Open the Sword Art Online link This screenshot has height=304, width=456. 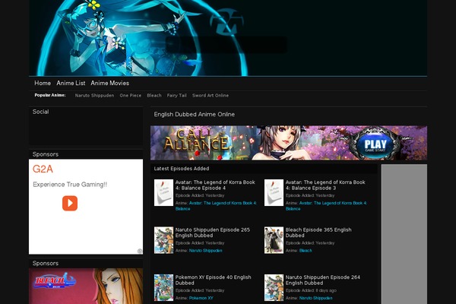tap(211, 96)
